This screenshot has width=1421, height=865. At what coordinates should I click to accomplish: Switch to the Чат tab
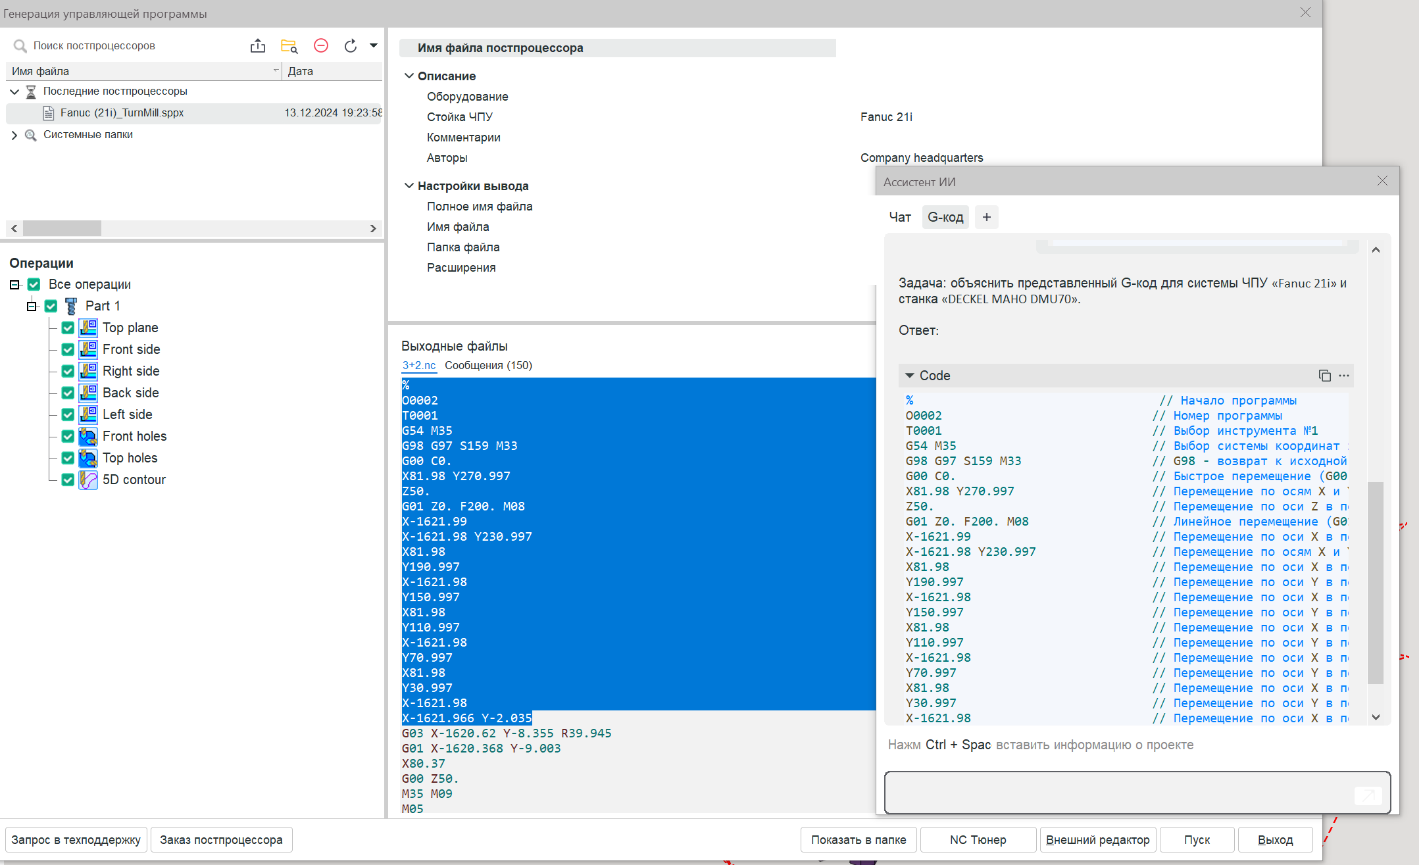coord(899,217)
